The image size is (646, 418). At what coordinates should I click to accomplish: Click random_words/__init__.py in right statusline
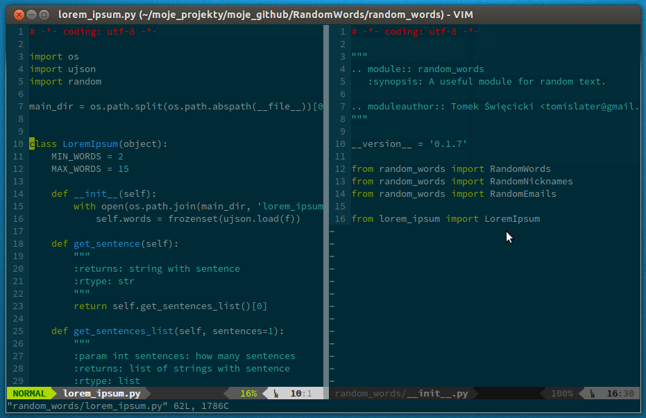pyautogui.click(x=401, y=393)
